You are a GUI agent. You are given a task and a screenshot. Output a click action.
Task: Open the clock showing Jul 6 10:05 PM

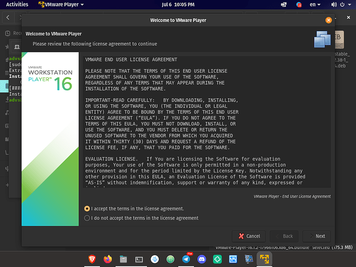click(178, 4)
